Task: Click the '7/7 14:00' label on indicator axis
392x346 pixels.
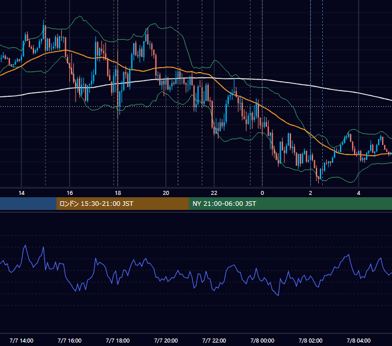Action: click(x=21, y=340)
